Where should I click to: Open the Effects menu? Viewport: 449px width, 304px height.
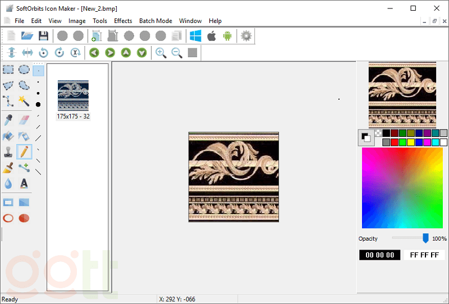click(x=123, y=21)
